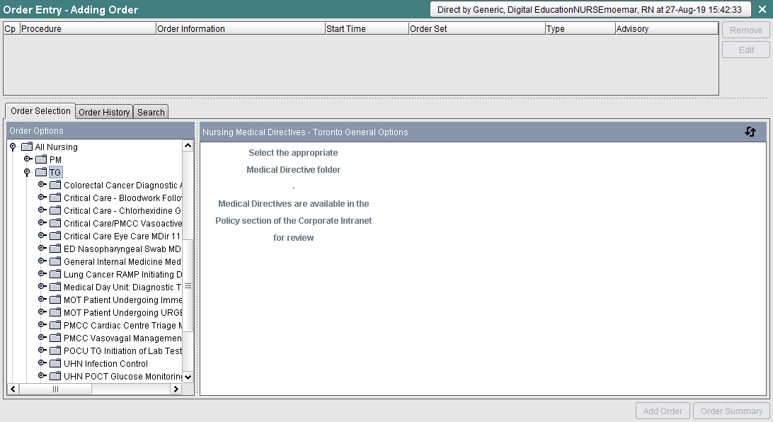
Task: Expand the Critical Care - Bloodwork node
Action: [x=42, y=198]
